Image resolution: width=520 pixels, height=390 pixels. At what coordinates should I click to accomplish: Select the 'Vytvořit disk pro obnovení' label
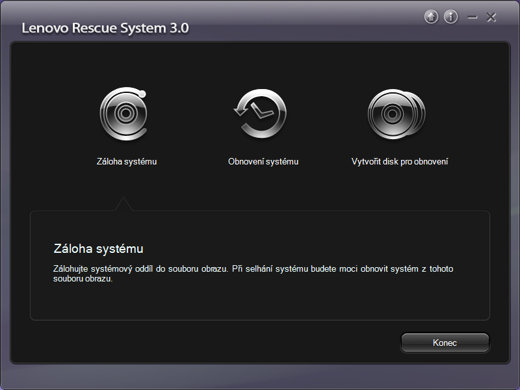pos(400,162)
